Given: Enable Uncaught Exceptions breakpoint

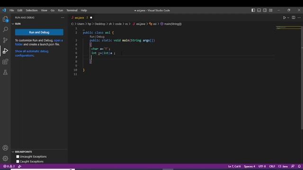Looking at the screenshot, I should click(x=18, y=156).
